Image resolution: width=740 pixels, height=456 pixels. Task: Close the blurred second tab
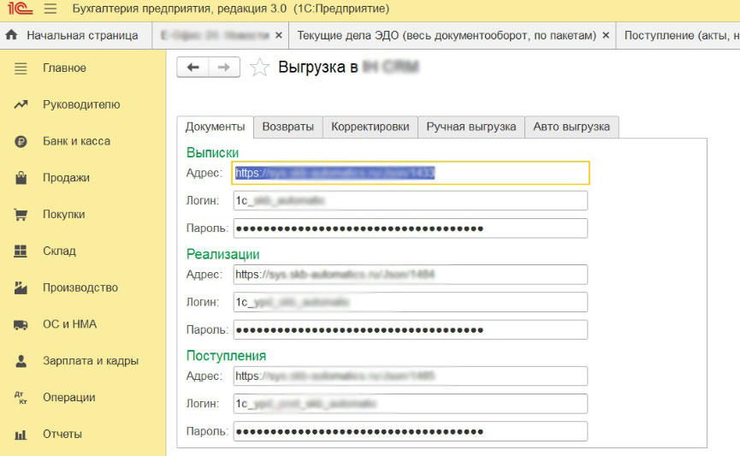279,35
